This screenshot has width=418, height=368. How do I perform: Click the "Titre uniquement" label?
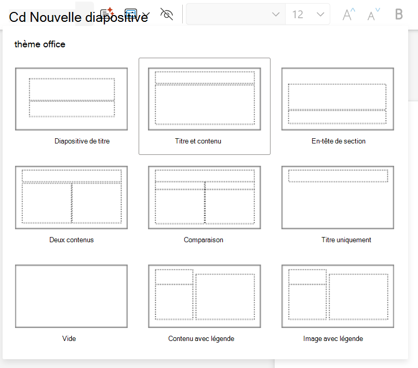tap(346, 240)
